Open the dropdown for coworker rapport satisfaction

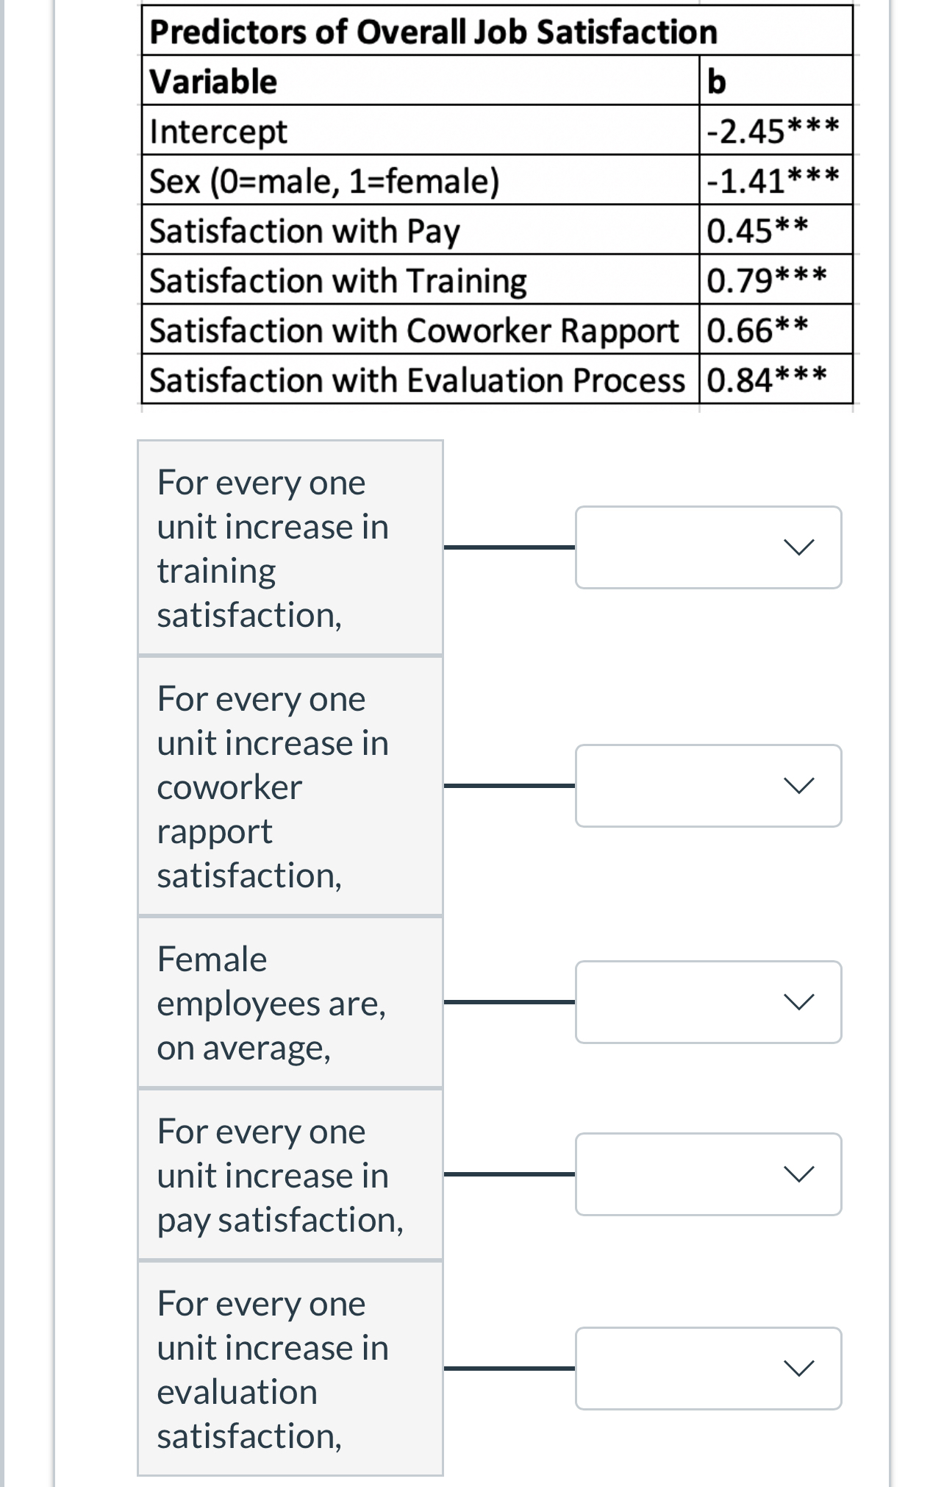pos(708,786)
